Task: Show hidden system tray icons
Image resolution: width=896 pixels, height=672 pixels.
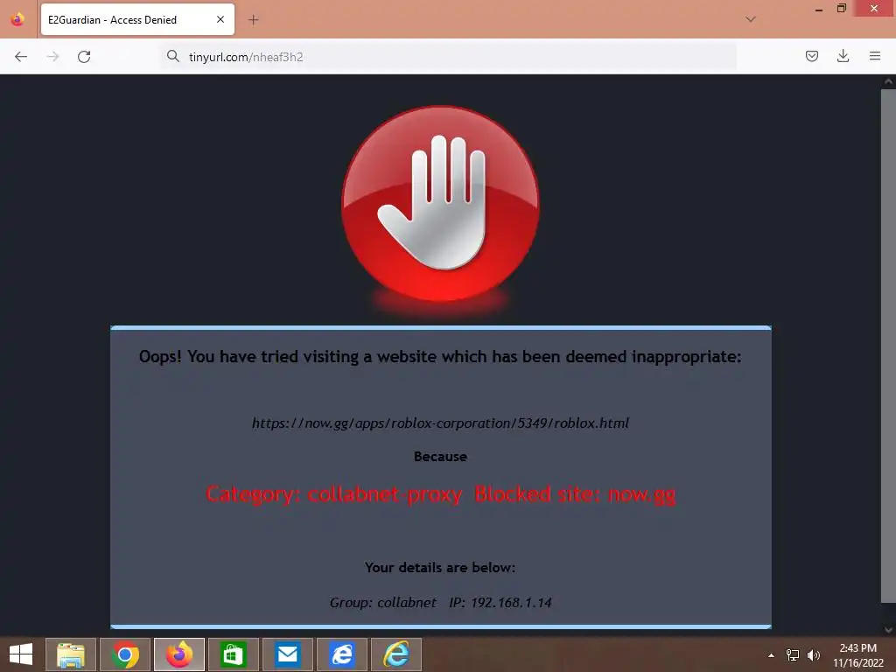Action: point(772,655)
